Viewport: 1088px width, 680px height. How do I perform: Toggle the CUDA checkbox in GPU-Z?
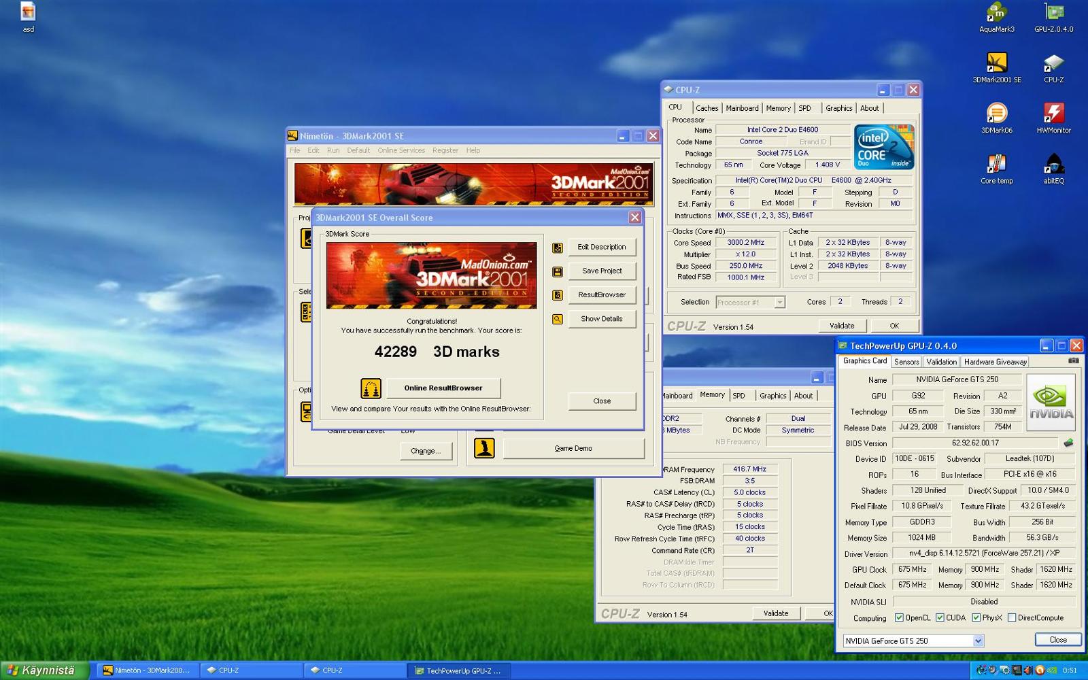point(940,617)
